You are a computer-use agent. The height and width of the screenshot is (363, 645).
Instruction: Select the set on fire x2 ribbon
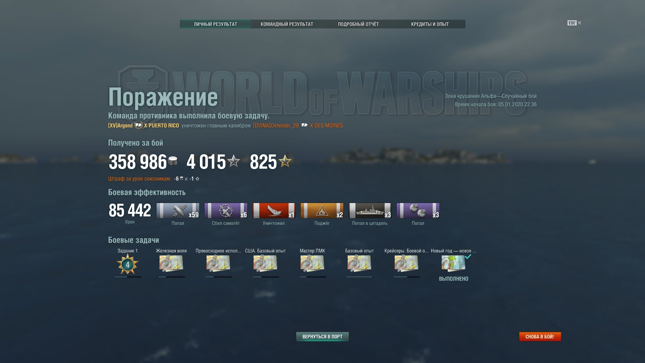point(322,211)
